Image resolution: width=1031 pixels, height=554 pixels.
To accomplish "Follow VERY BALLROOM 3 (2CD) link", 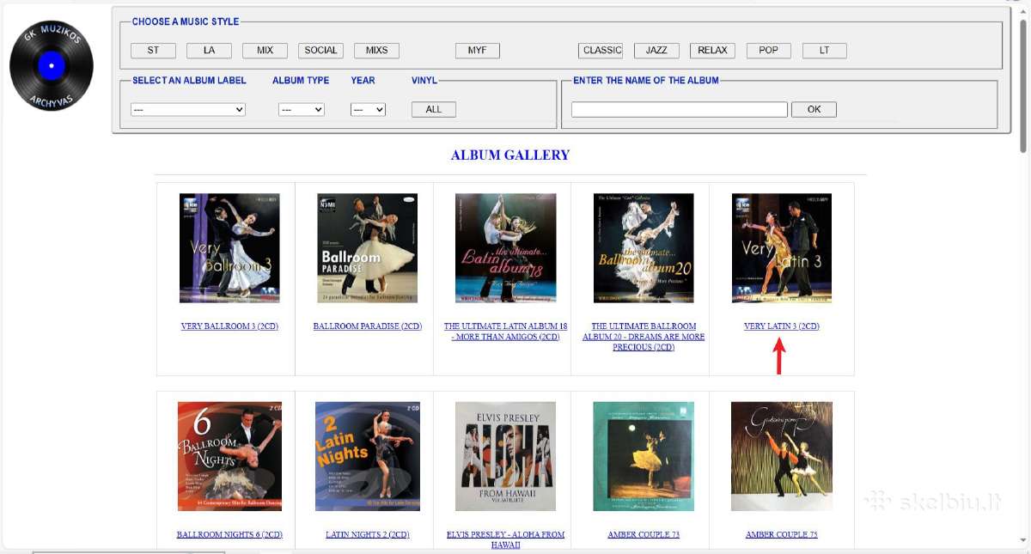I will 229,326.
